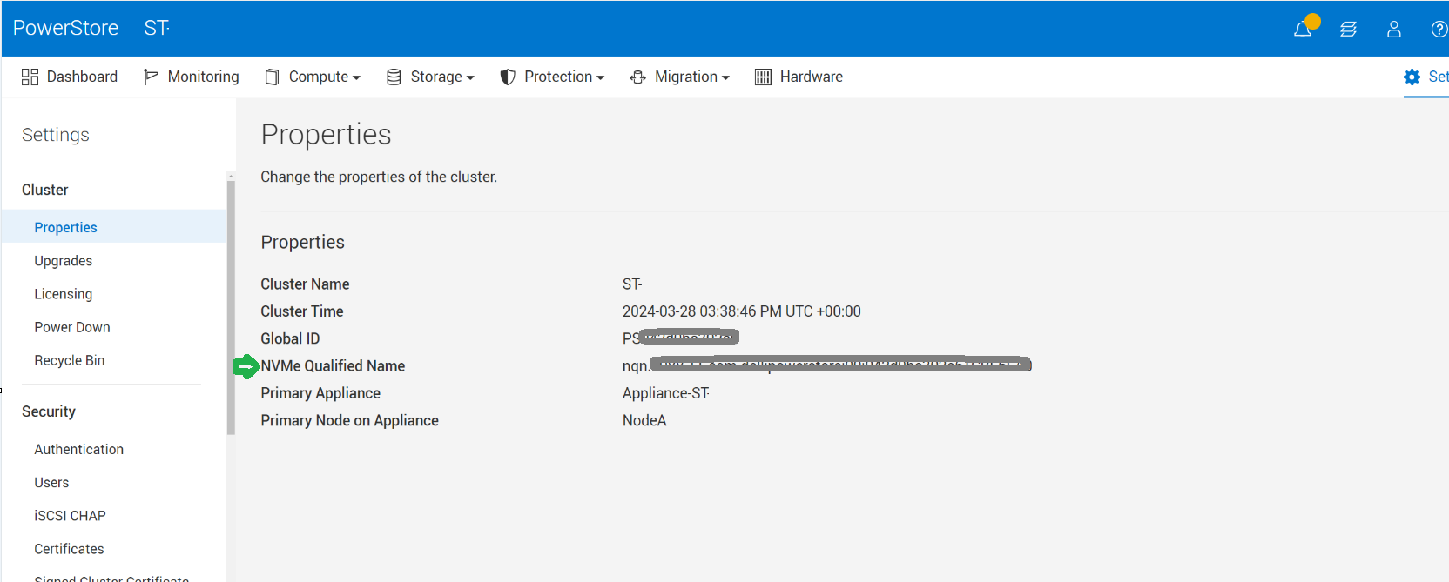Viewport: 1449px width, 582px height.
Task: Open the jobs list icon
Action: [1348, 30]
